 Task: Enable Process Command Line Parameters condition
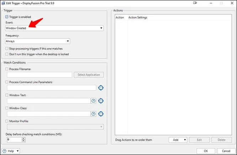pos(7,82)
